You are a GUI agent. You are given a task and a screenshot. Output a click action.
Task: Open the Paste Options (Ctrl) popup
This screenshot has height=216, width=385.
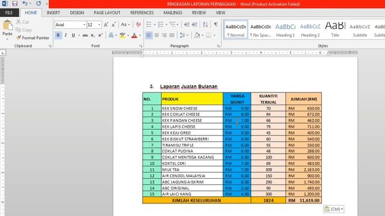[x=334, y=209]
